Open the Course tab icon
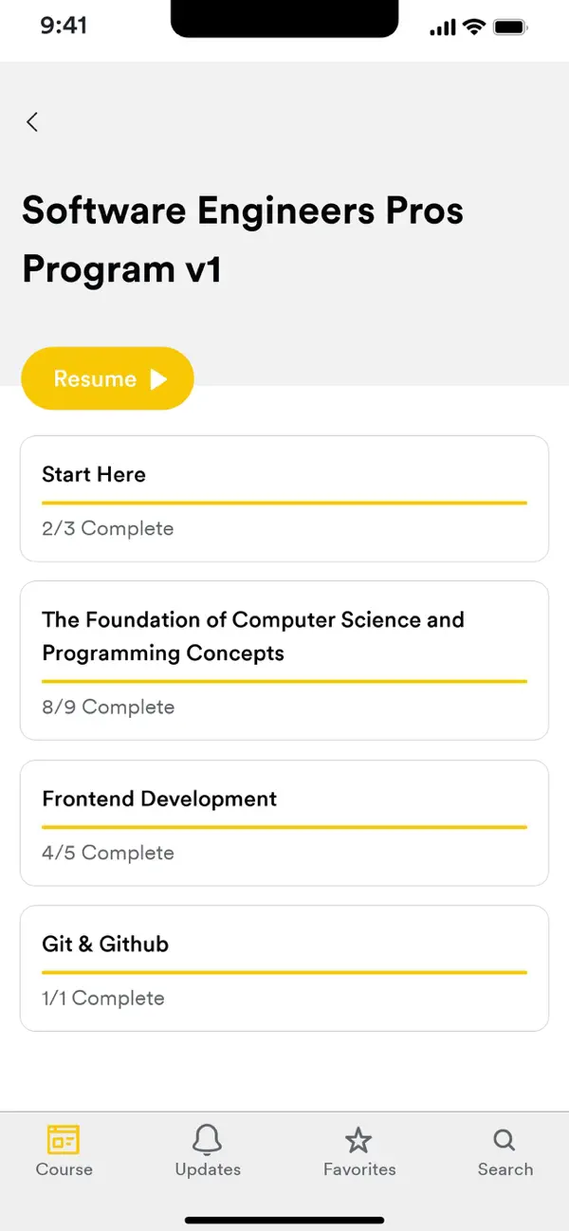Image resolution: width=569 pixels, height=1231 pixels. (x=64, y=1141)
